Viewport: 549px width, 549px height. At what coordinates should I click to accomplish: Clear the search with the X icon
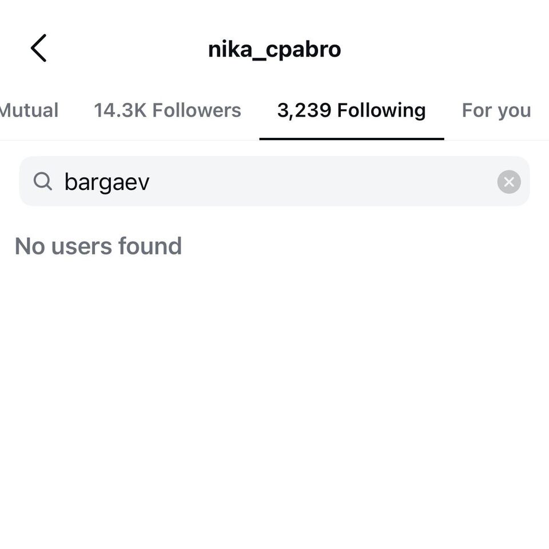[509, 182]
